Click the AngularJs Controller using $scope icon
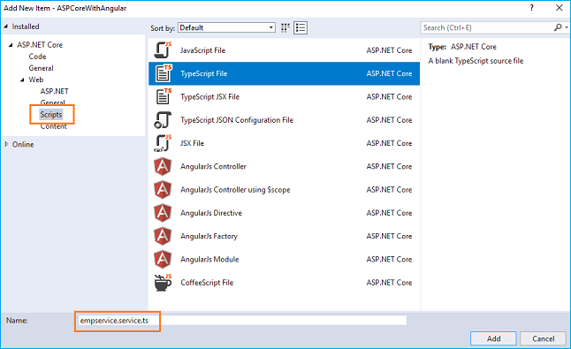 click(163, 190)
